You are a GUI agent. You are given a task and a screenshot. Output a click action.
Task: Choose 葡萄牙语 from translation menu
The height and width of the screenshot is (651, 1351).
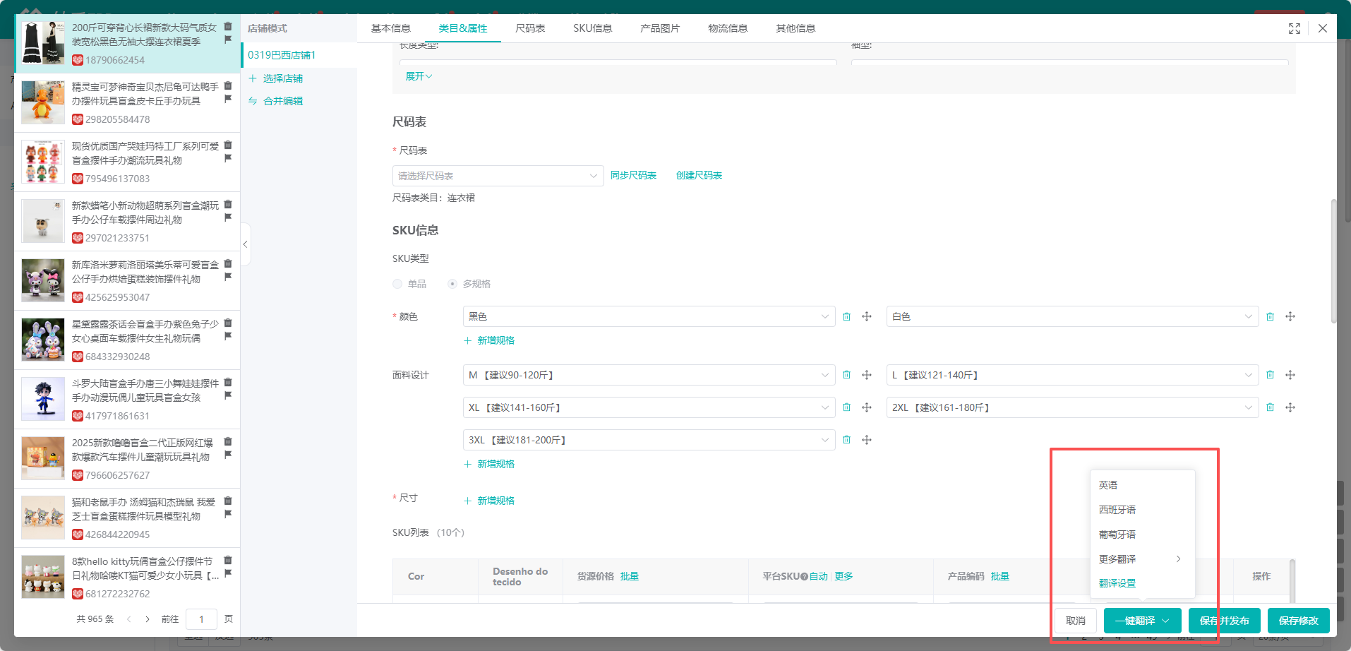1117,534
